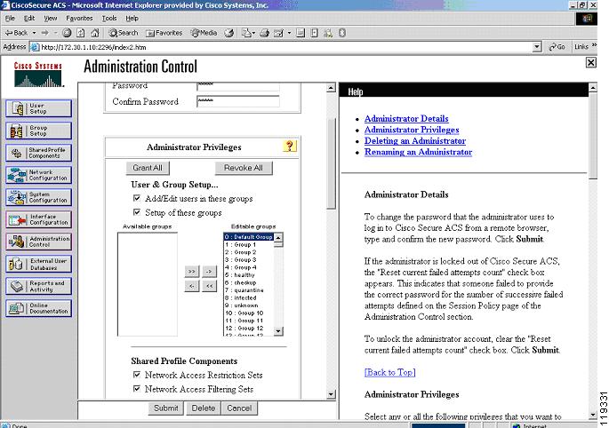This screenshot has height=428, width=609.
Task: Toggle Add/Edit users in these groups checkbox
Action: click(x=137, y=198)
